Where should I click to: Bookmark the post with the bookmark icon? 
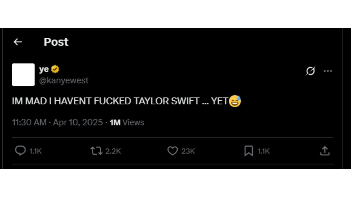pos(249,151)
